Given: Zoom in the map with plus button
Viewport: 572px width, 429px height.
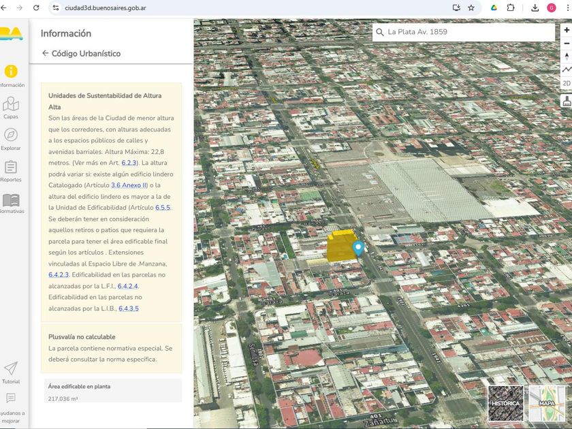Looking at the screenshot, I should click(567, 31).
